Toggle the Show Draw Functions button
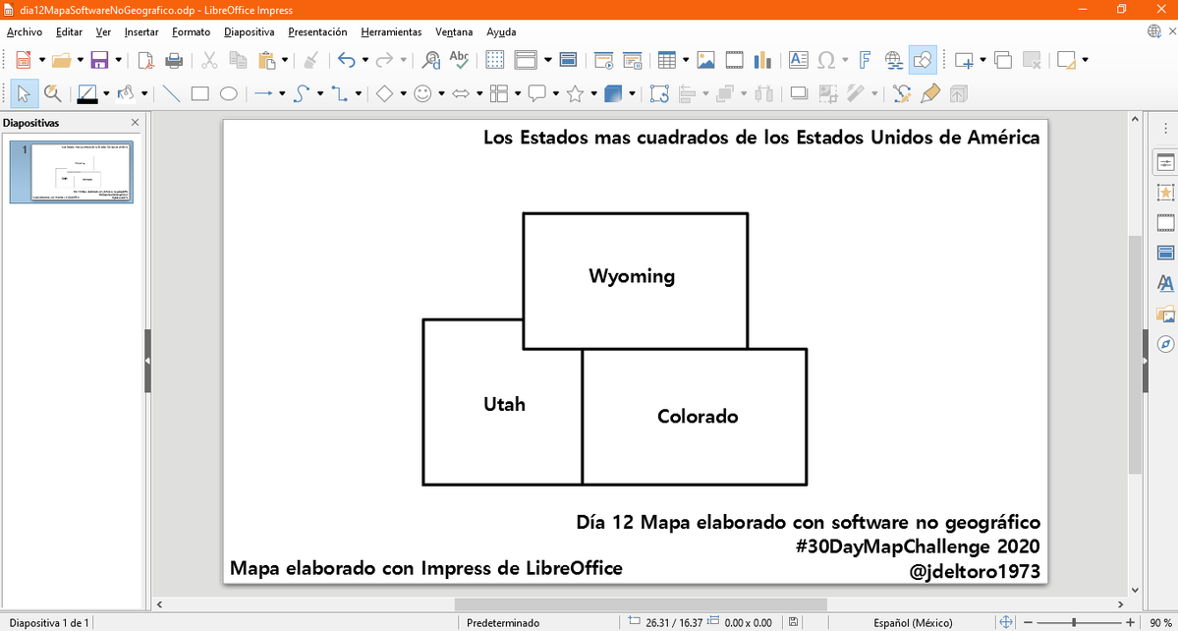This screenshot has width=1178, height=631. click(923, 60)
